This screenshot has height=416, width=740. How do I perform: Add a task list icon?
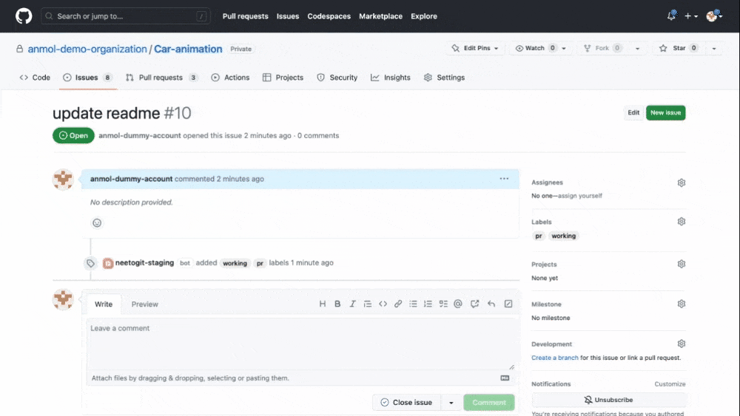pyautogui.click(x=443, y=304)
